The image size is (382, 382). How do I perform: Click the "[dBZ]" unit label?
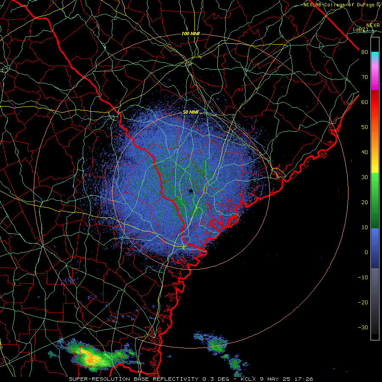360,30
